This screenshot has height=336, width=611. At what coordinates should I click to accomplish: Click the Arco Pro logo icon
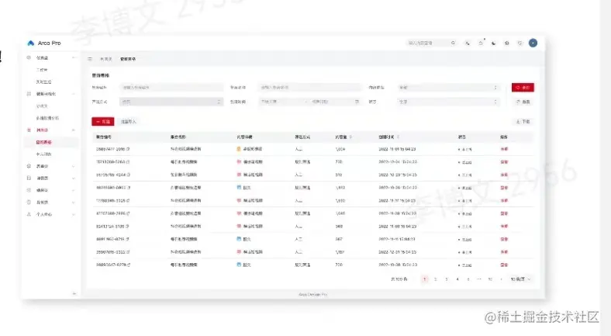[31, 43]
